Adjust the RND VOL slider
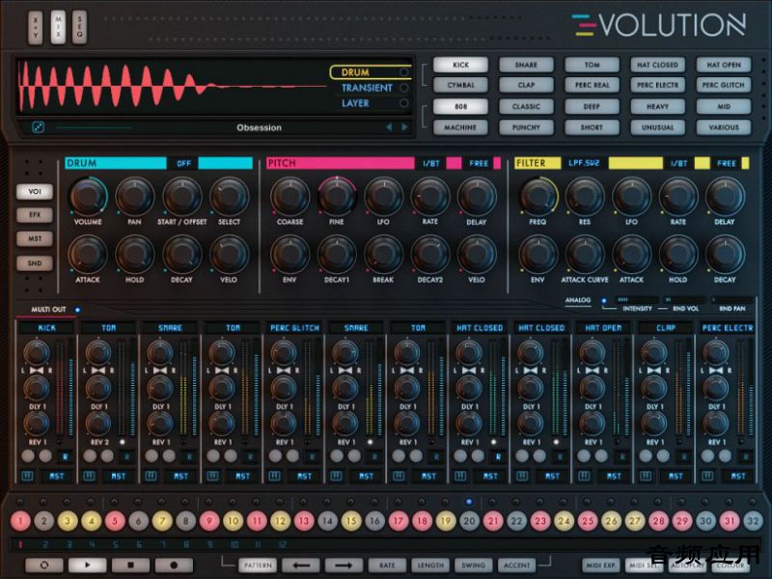 pos(685,299)
